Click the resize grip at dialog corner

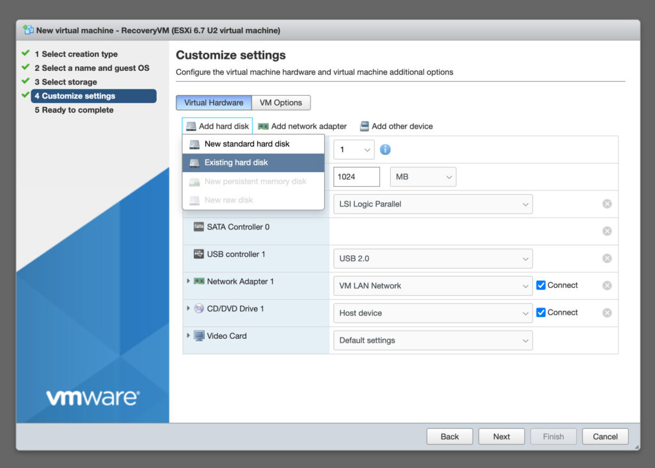coord(636,447)
